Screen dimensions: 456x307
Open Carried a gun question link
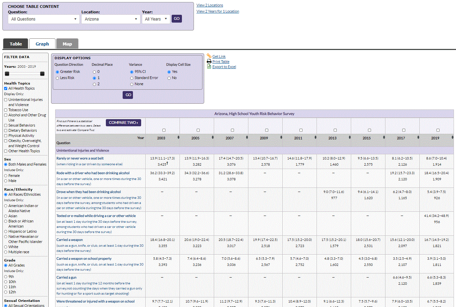click(66, 277)
